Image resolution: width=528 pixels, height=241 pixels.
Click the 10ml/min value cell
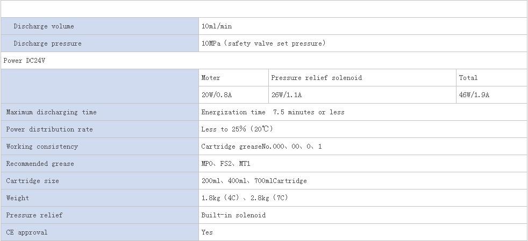point(362,26)
